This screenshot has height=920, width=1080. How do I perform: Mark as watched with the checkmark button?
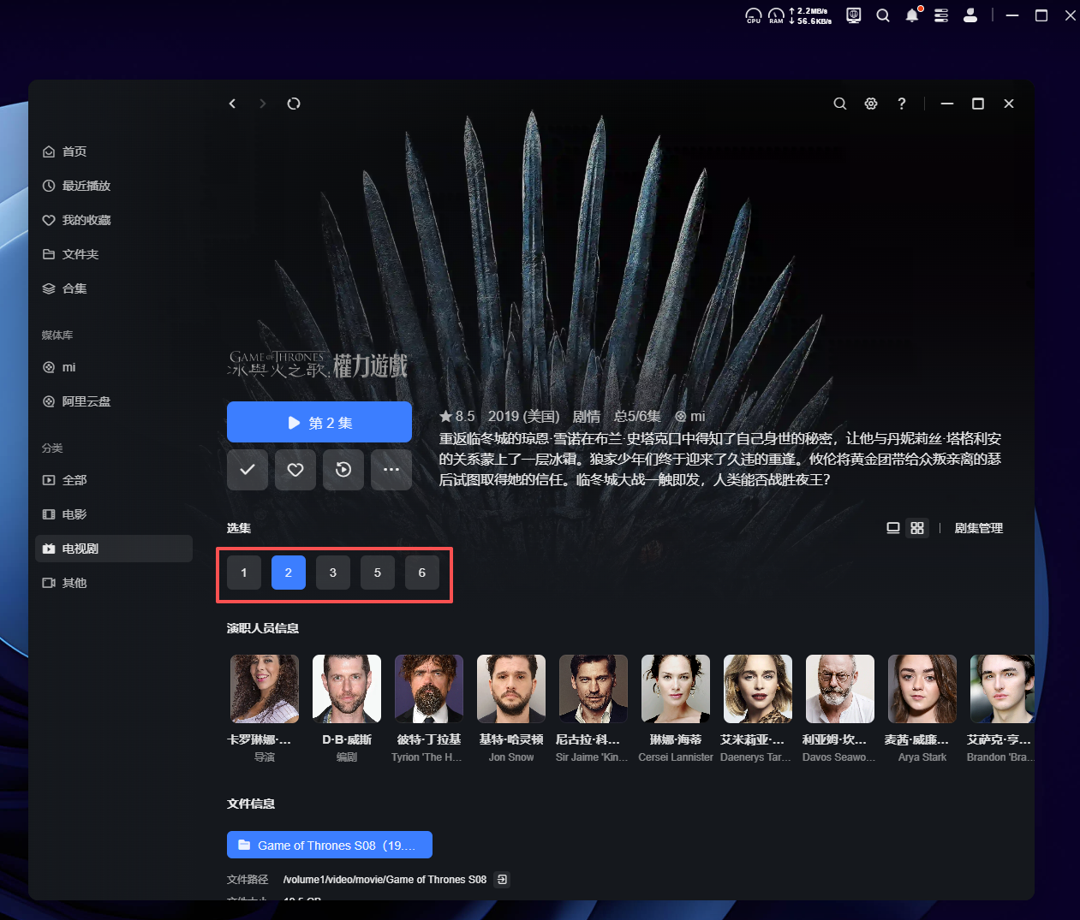[x=248, y=470]
